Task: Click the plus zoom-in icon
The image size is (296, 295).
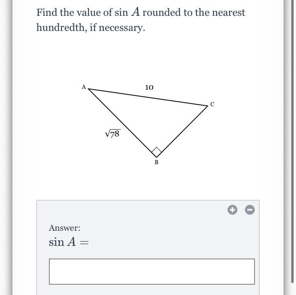Action: coord(232,210)
